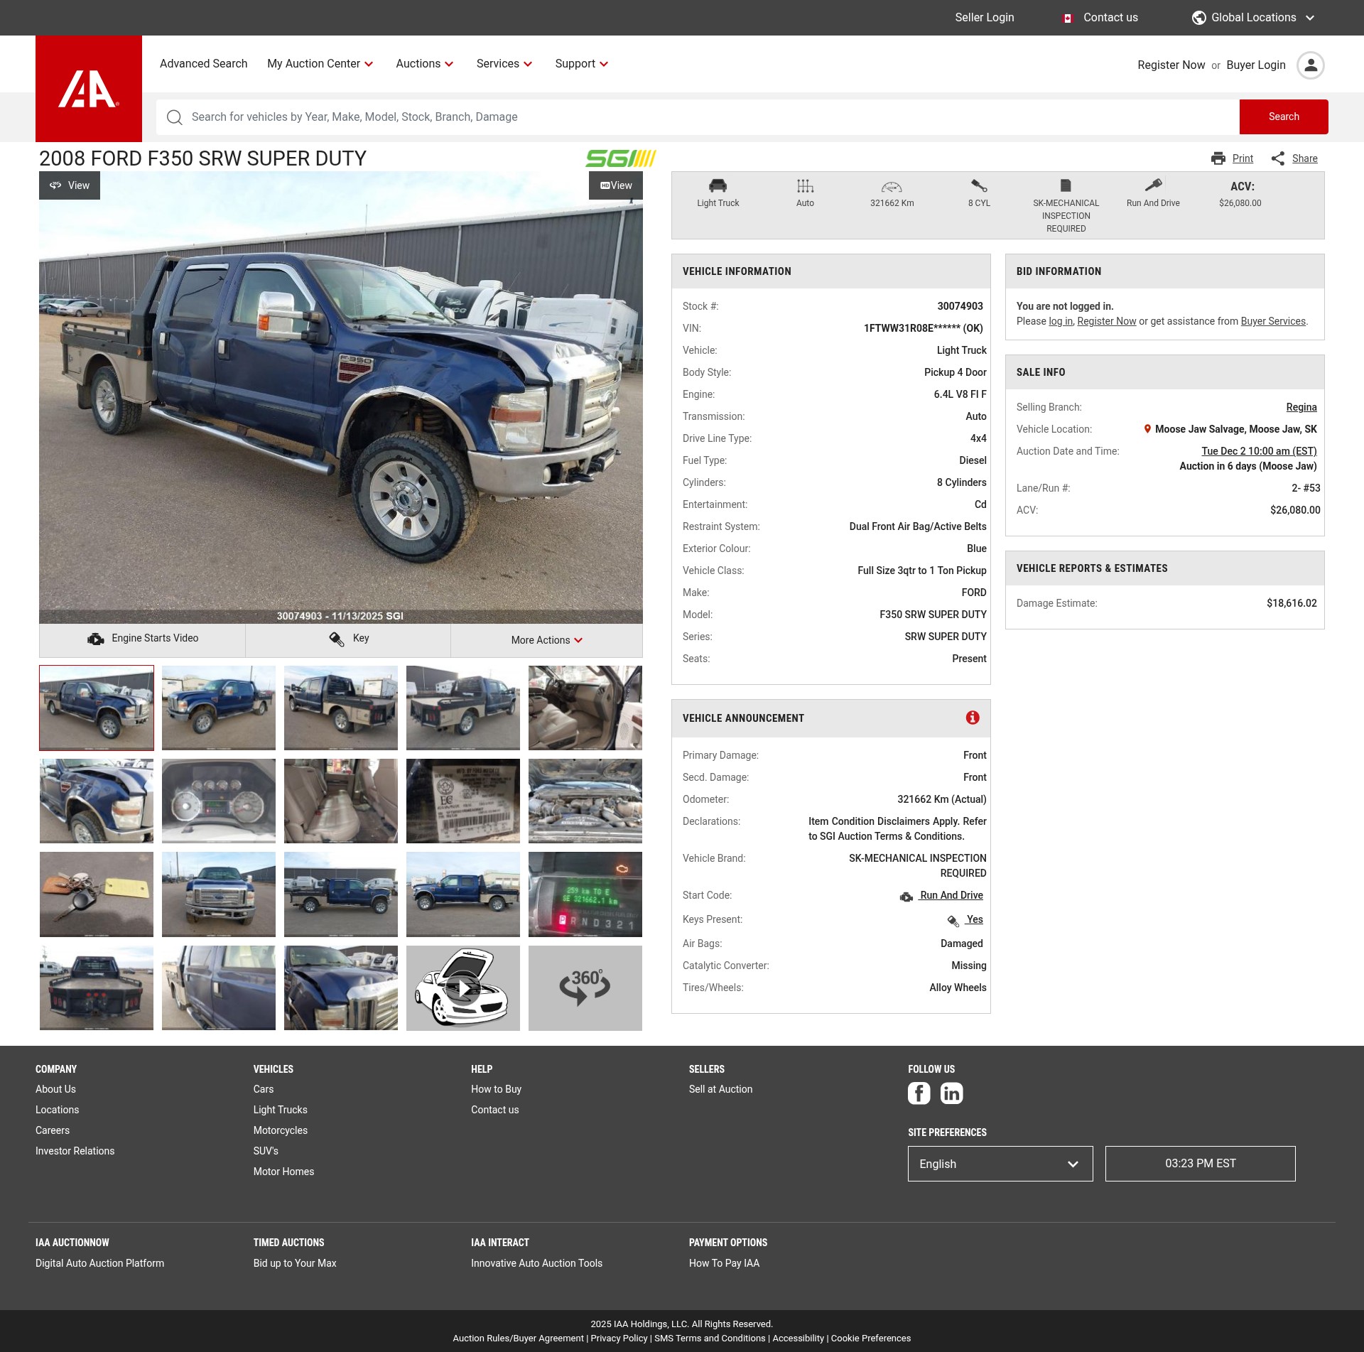Click the IAA logo

coord(89,89)
